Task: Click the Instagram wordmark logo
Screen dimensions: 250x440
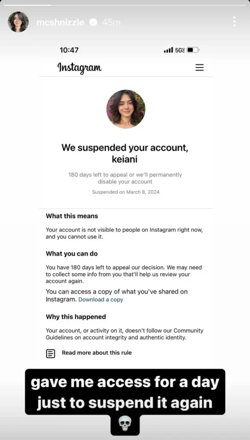Action: pos(79,68)
